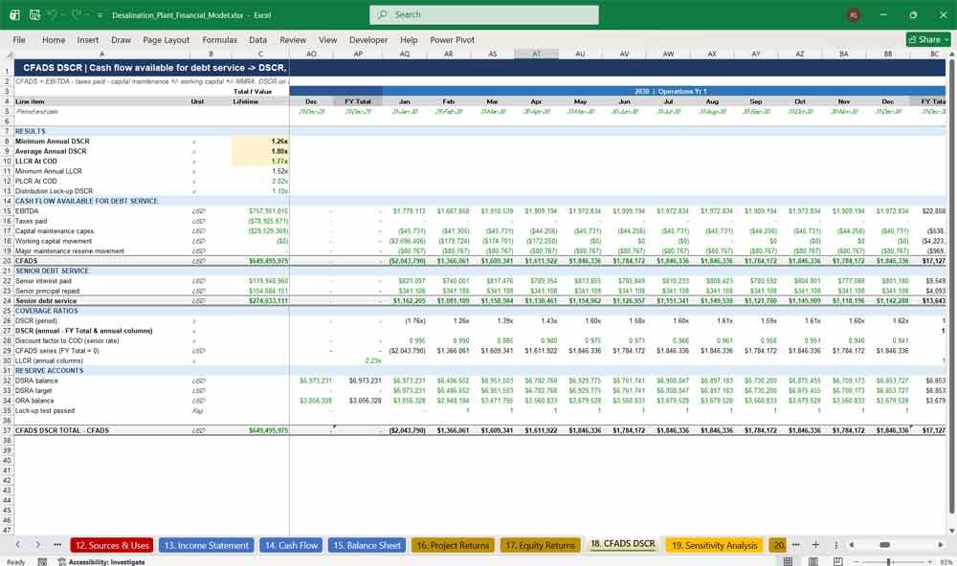Viewport: 957px width, 566px height.
Task: Click the vertical scrollbar thumb
Action: [951, 287]
